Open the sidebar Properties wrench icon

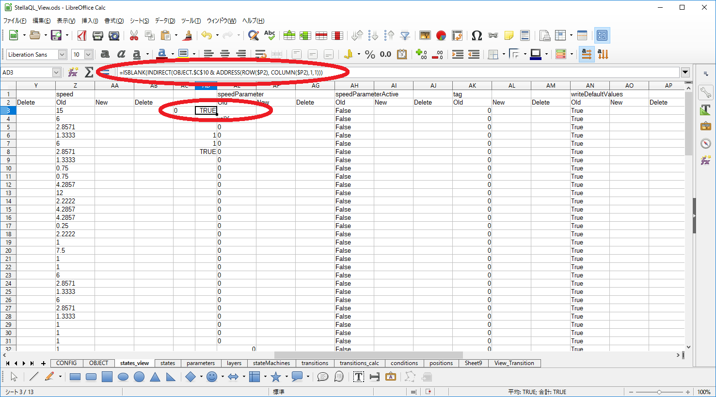[706, 92]
